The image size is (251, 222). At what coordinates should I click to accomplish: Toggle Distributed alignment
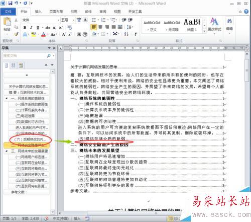tap(120, 27)
